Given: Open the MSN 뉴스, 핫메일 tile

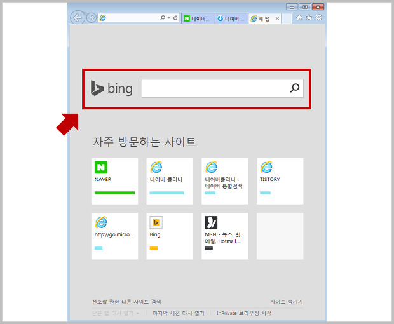Looking at the screenshot, I should coord(224,236).
